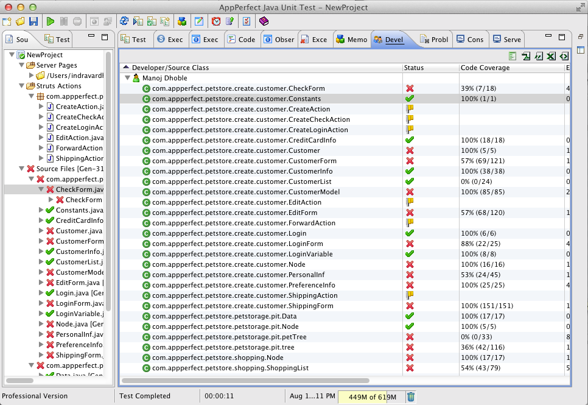
Task: Click the STOP sign toolbar icon
Action: click(77, 21)
